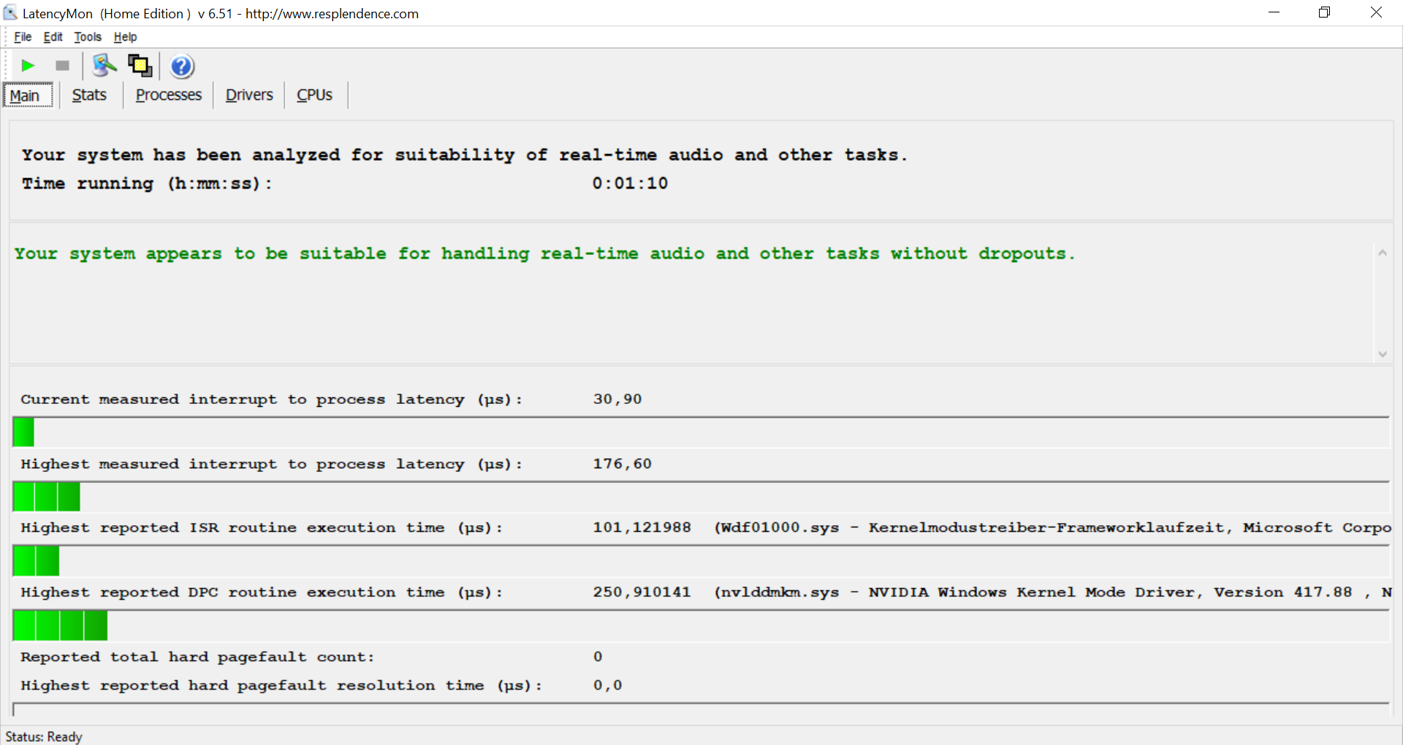This screenshot has width=1403, height=745.
Task: Click the time running value 0:01:10
Action: (x=630, y=183)
